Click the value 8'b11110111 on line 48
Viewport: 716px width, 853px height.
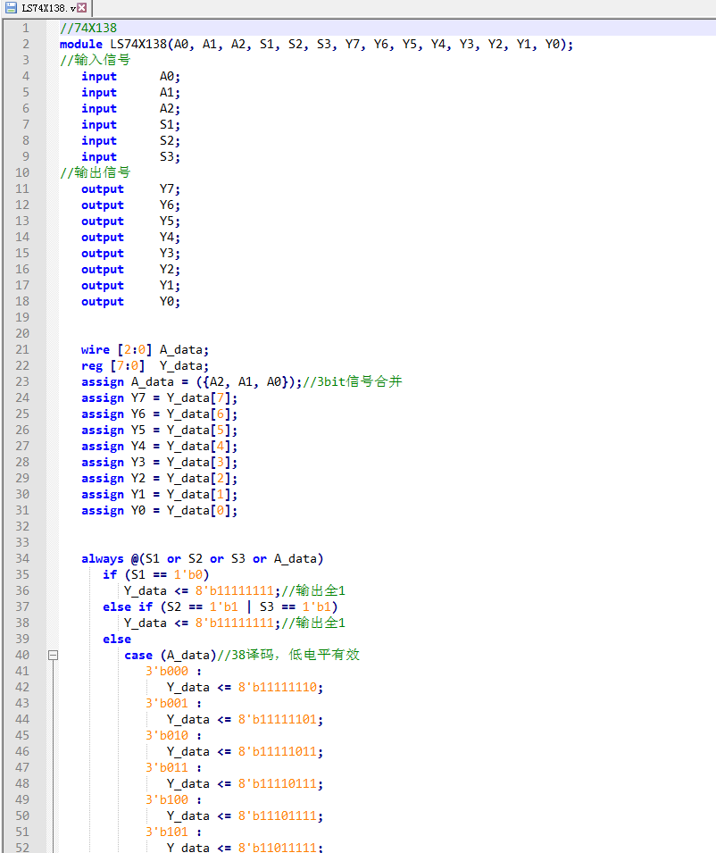coord(279,783)
